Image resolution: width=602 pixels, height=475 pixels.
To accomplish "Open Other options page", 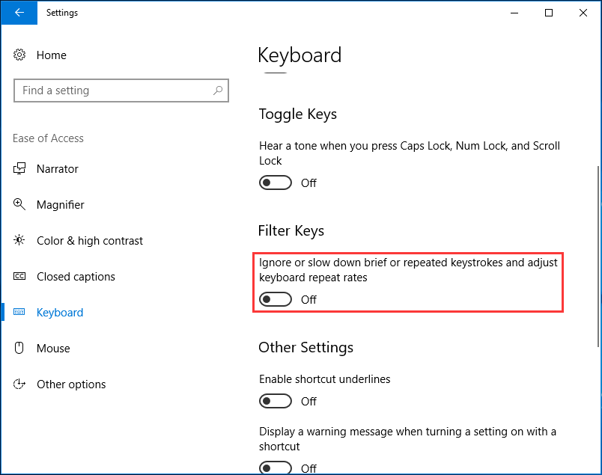I will 71,384.
